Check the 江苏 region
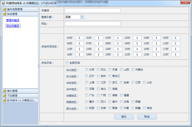This screenshot has width=192, height=127. (98, 83)
